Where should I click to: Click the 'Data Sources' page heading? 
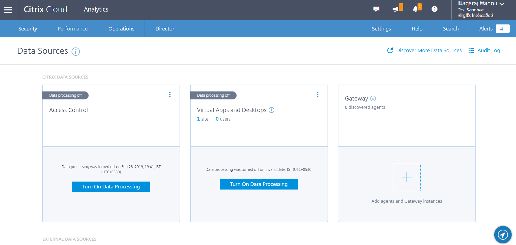point(43,51)
